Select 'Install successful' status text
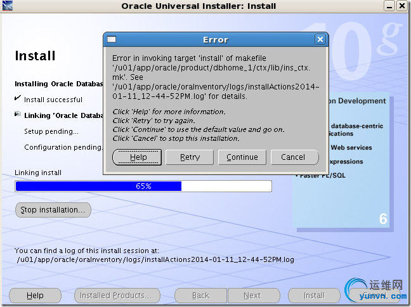Screen dimensions: 411x307 point(53,100)
